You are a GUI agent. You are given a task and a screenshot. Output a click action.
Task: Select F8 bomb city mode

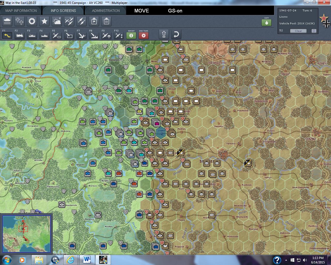tap(94, 35)
